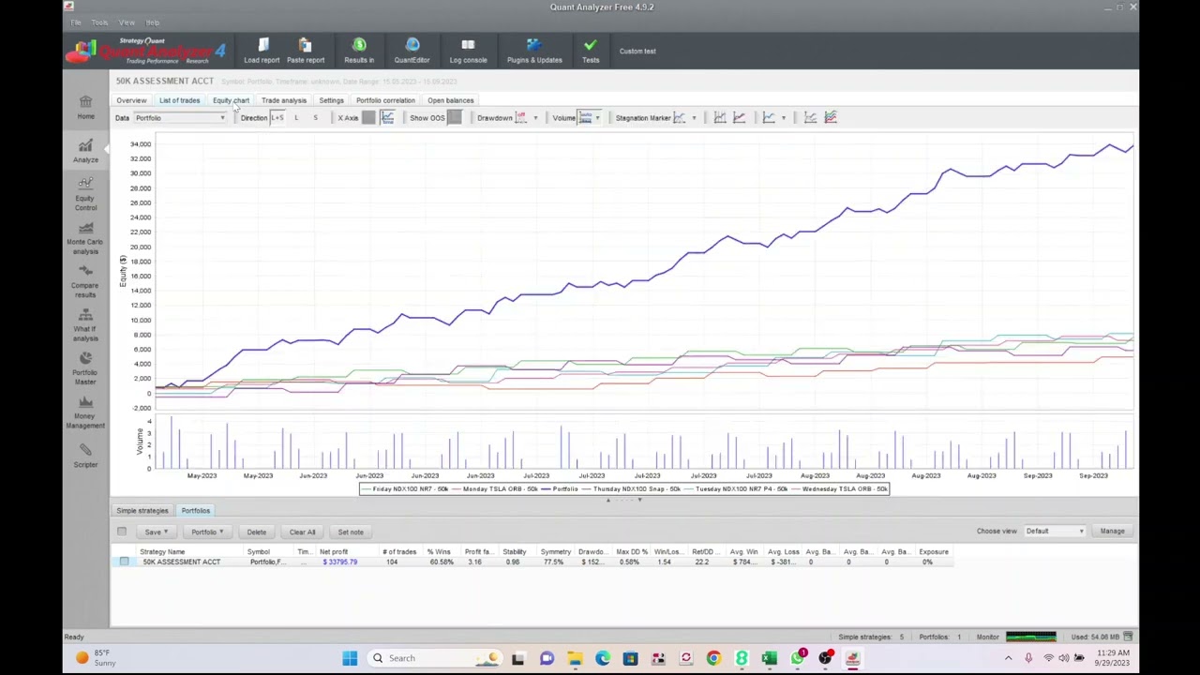
Task: Open Plugins & Updates
Action: (x=534, y=52)
